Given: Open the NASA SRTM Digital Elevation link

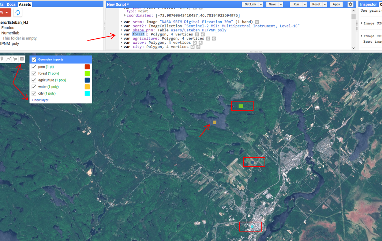Looking at the screenshot, I should (196, 22).
